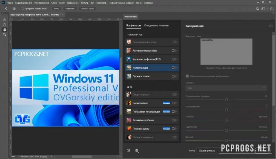Screen dimensions: 276x159
Task: Click the Перенос макияжа filter icon
Action: pyautogui.click(x=129, y=137)
